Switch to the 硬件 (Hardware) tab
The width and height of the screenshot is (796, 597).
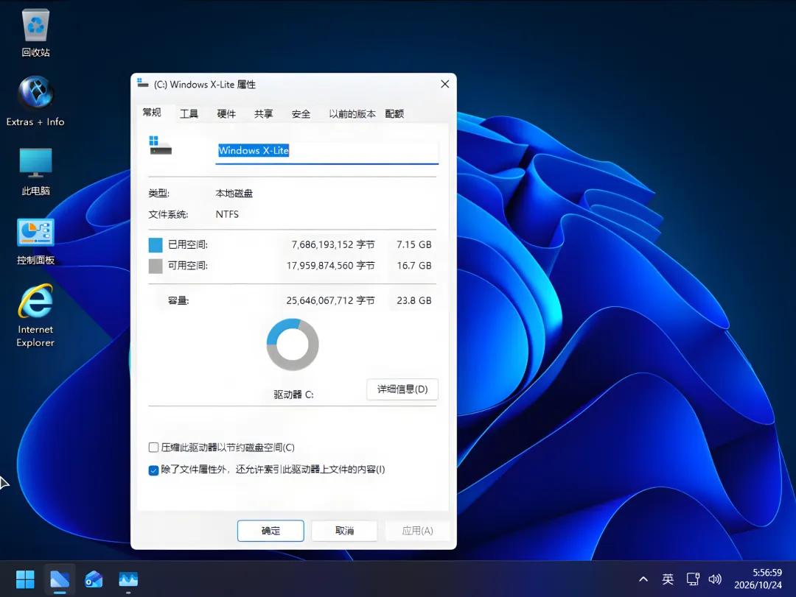(226, 113)
